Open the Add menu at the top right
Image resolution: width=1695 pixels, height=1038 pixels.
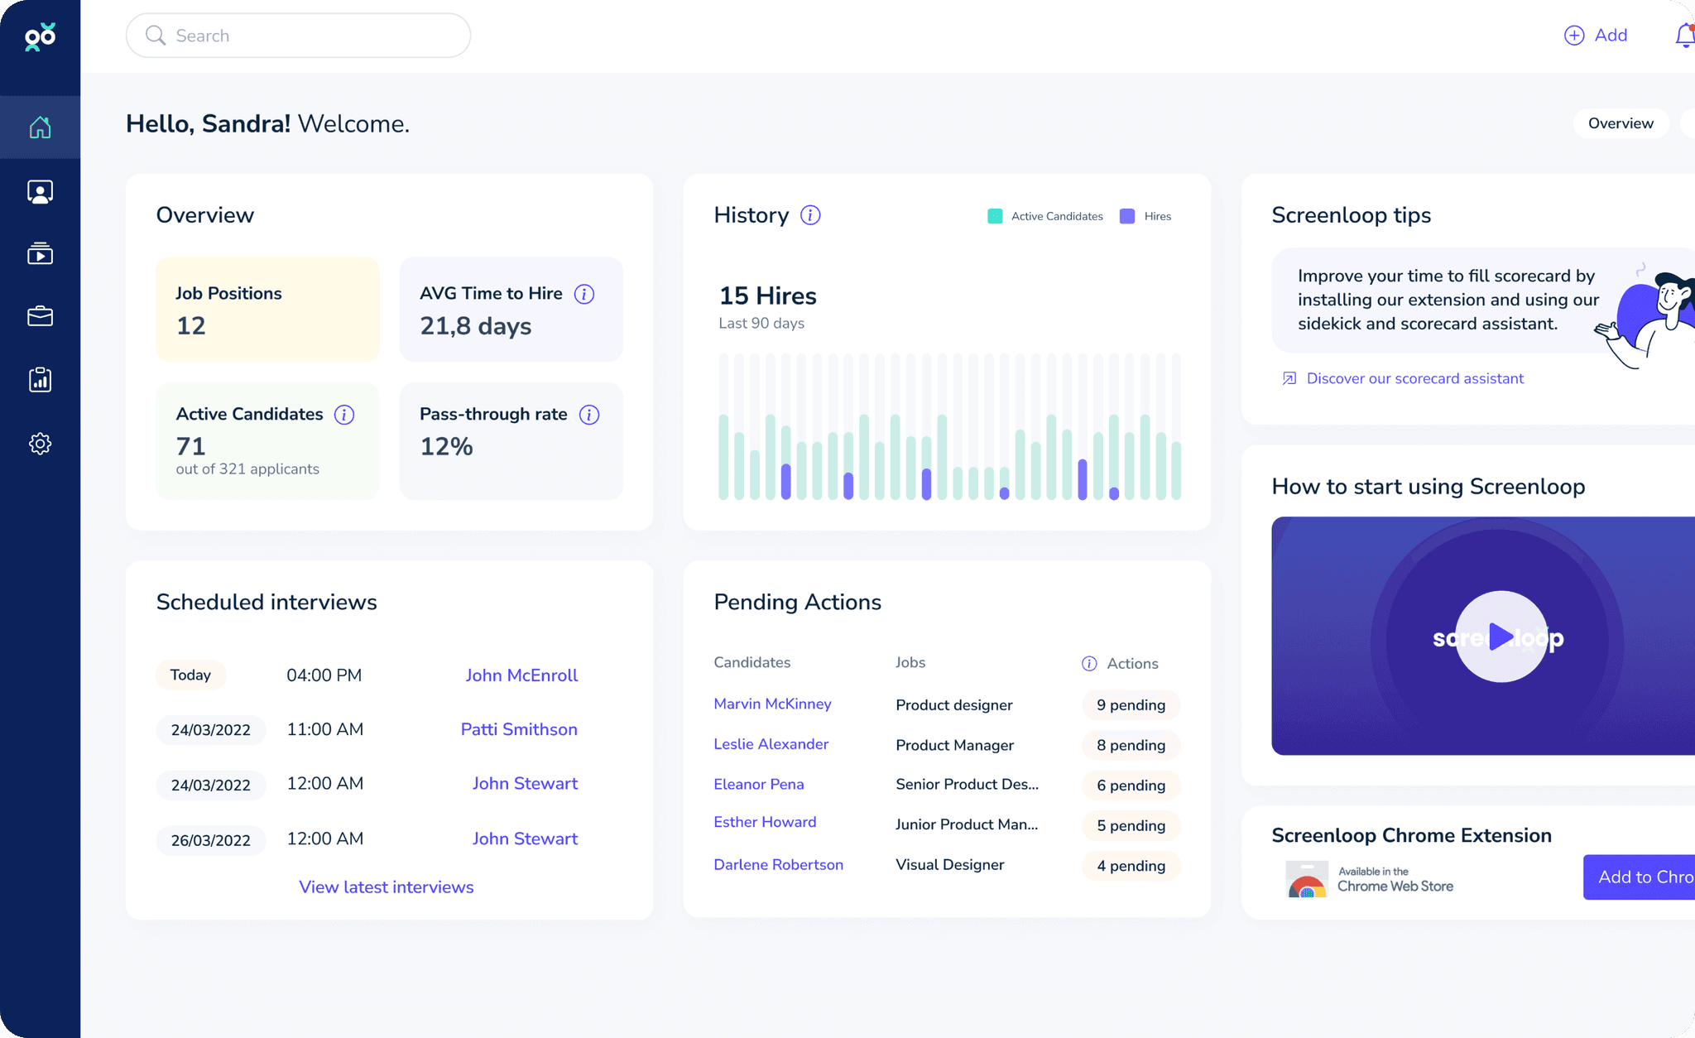1597,35
